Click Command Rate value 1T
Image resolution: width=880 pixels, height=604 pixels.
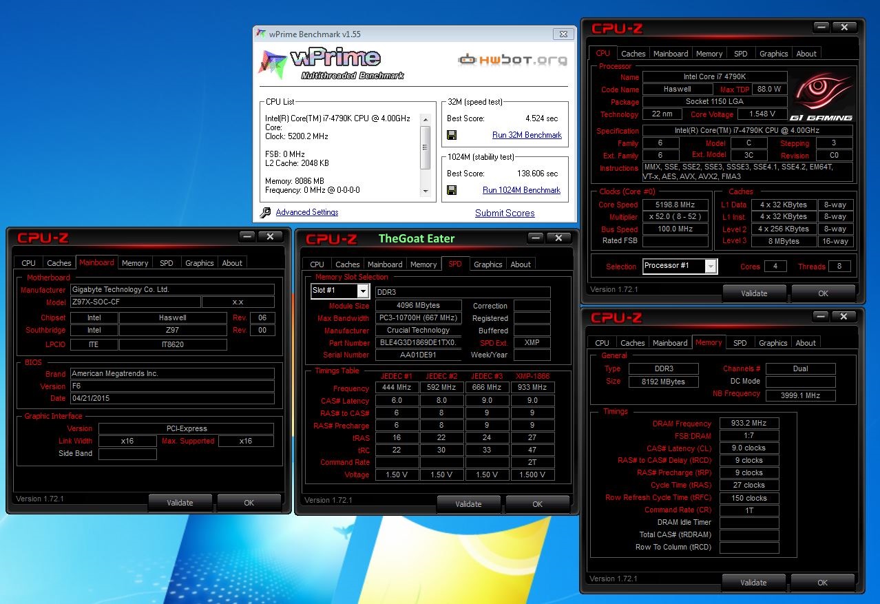pyautogui.click(x=749, y=510)
